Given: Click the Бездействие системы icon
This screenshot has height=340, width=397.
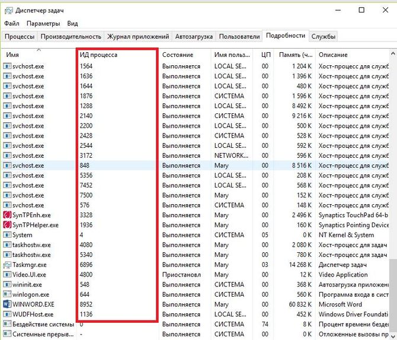Looking at the screenshot, I should pyautogui.click(x=7, y=324).
